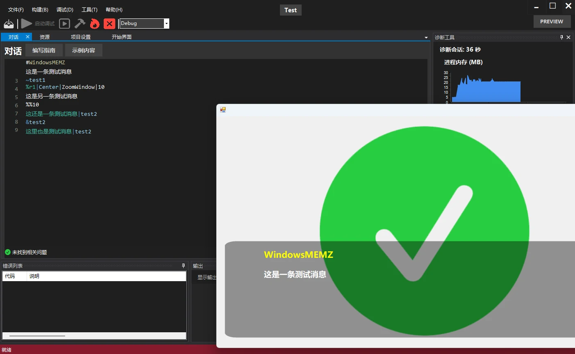Click the Test window title
This screenshot has width=575, height=354.
click(x=291, y=10)
